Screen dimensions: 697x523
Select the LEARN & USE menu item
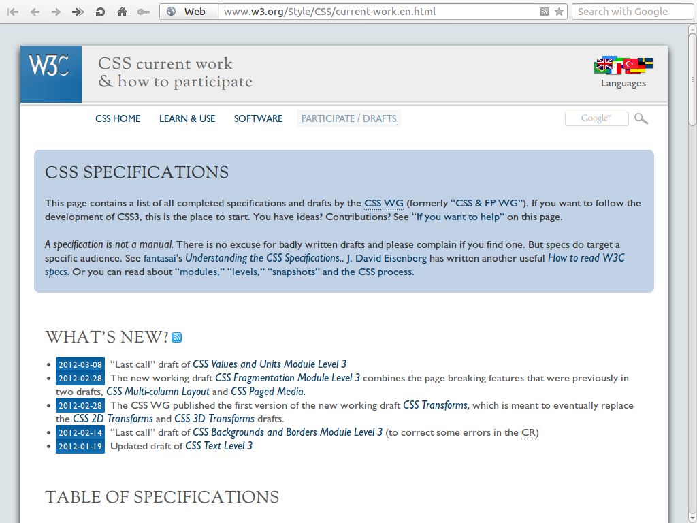[x=187, y=118]
